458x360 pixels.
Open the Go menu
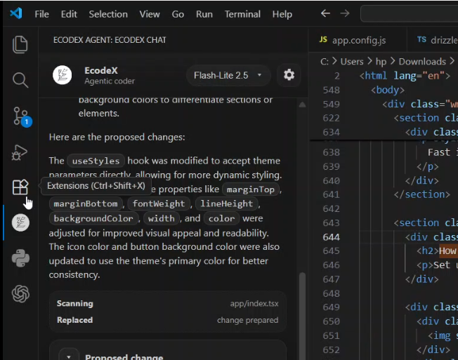point(178,14)
